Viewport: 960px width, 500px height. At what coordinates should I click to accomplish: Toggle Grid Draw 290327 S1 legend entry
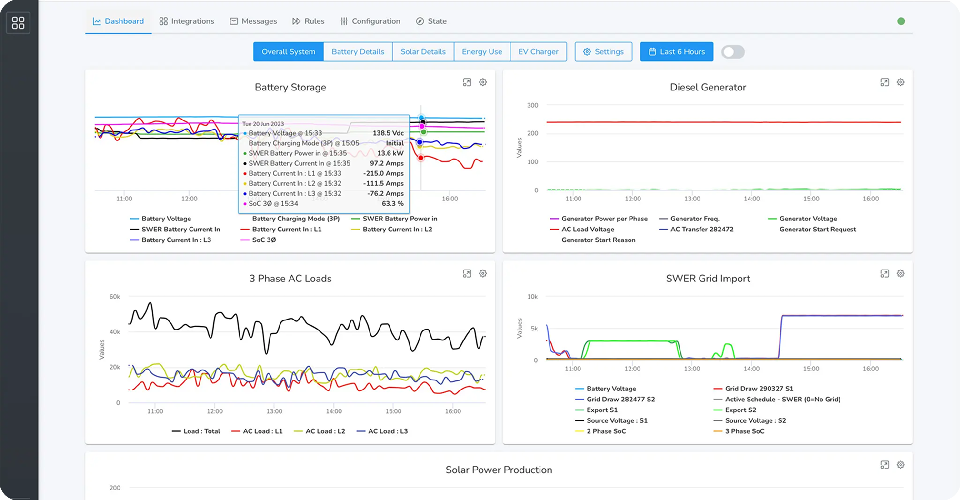click(754, 389)
